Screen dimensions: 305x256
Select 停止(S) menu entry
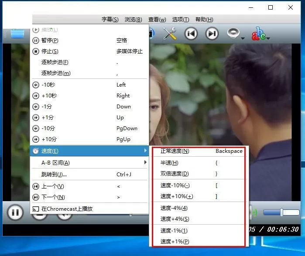(x=89, y=51)
